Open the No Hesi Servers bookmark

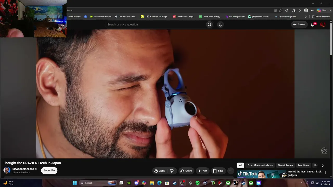click(235, 17)
